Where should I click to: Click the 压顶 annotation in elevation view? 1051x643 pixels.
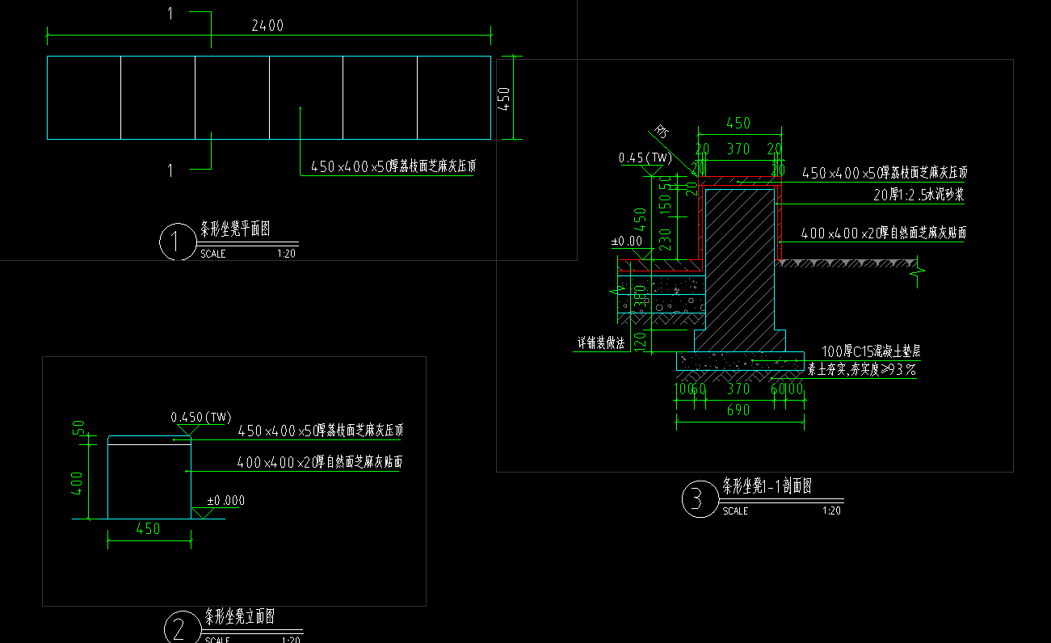[x=320, y=431]
